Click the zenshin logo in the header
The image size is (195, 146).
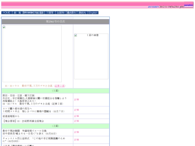point(188,5)
